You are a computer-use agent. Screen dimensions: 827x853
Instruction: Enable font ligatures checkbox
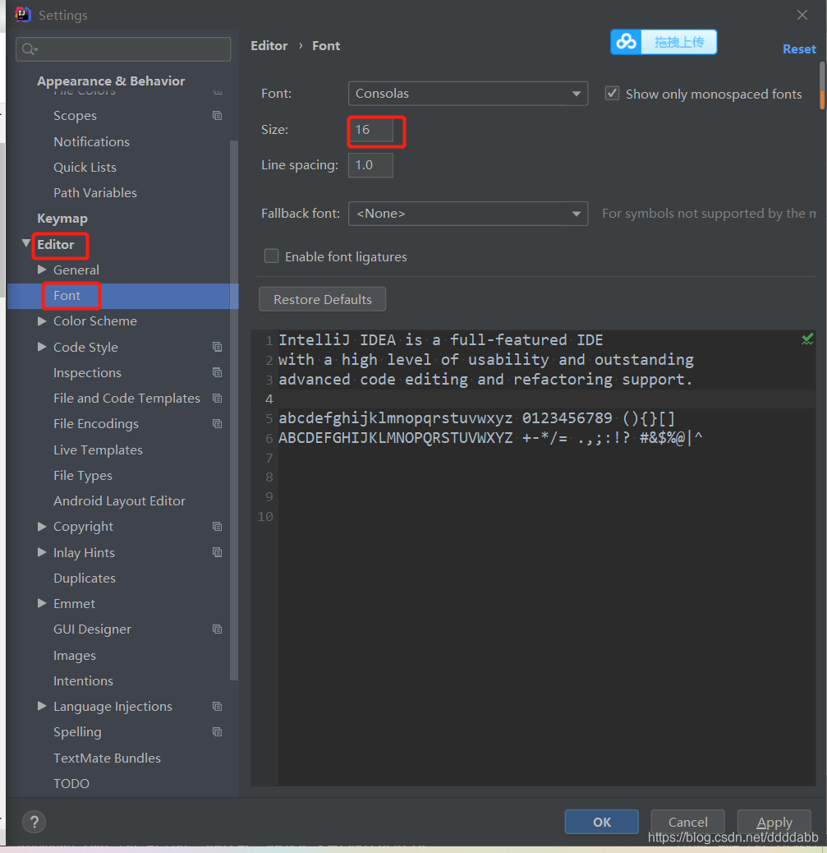(x=271, y=256)
